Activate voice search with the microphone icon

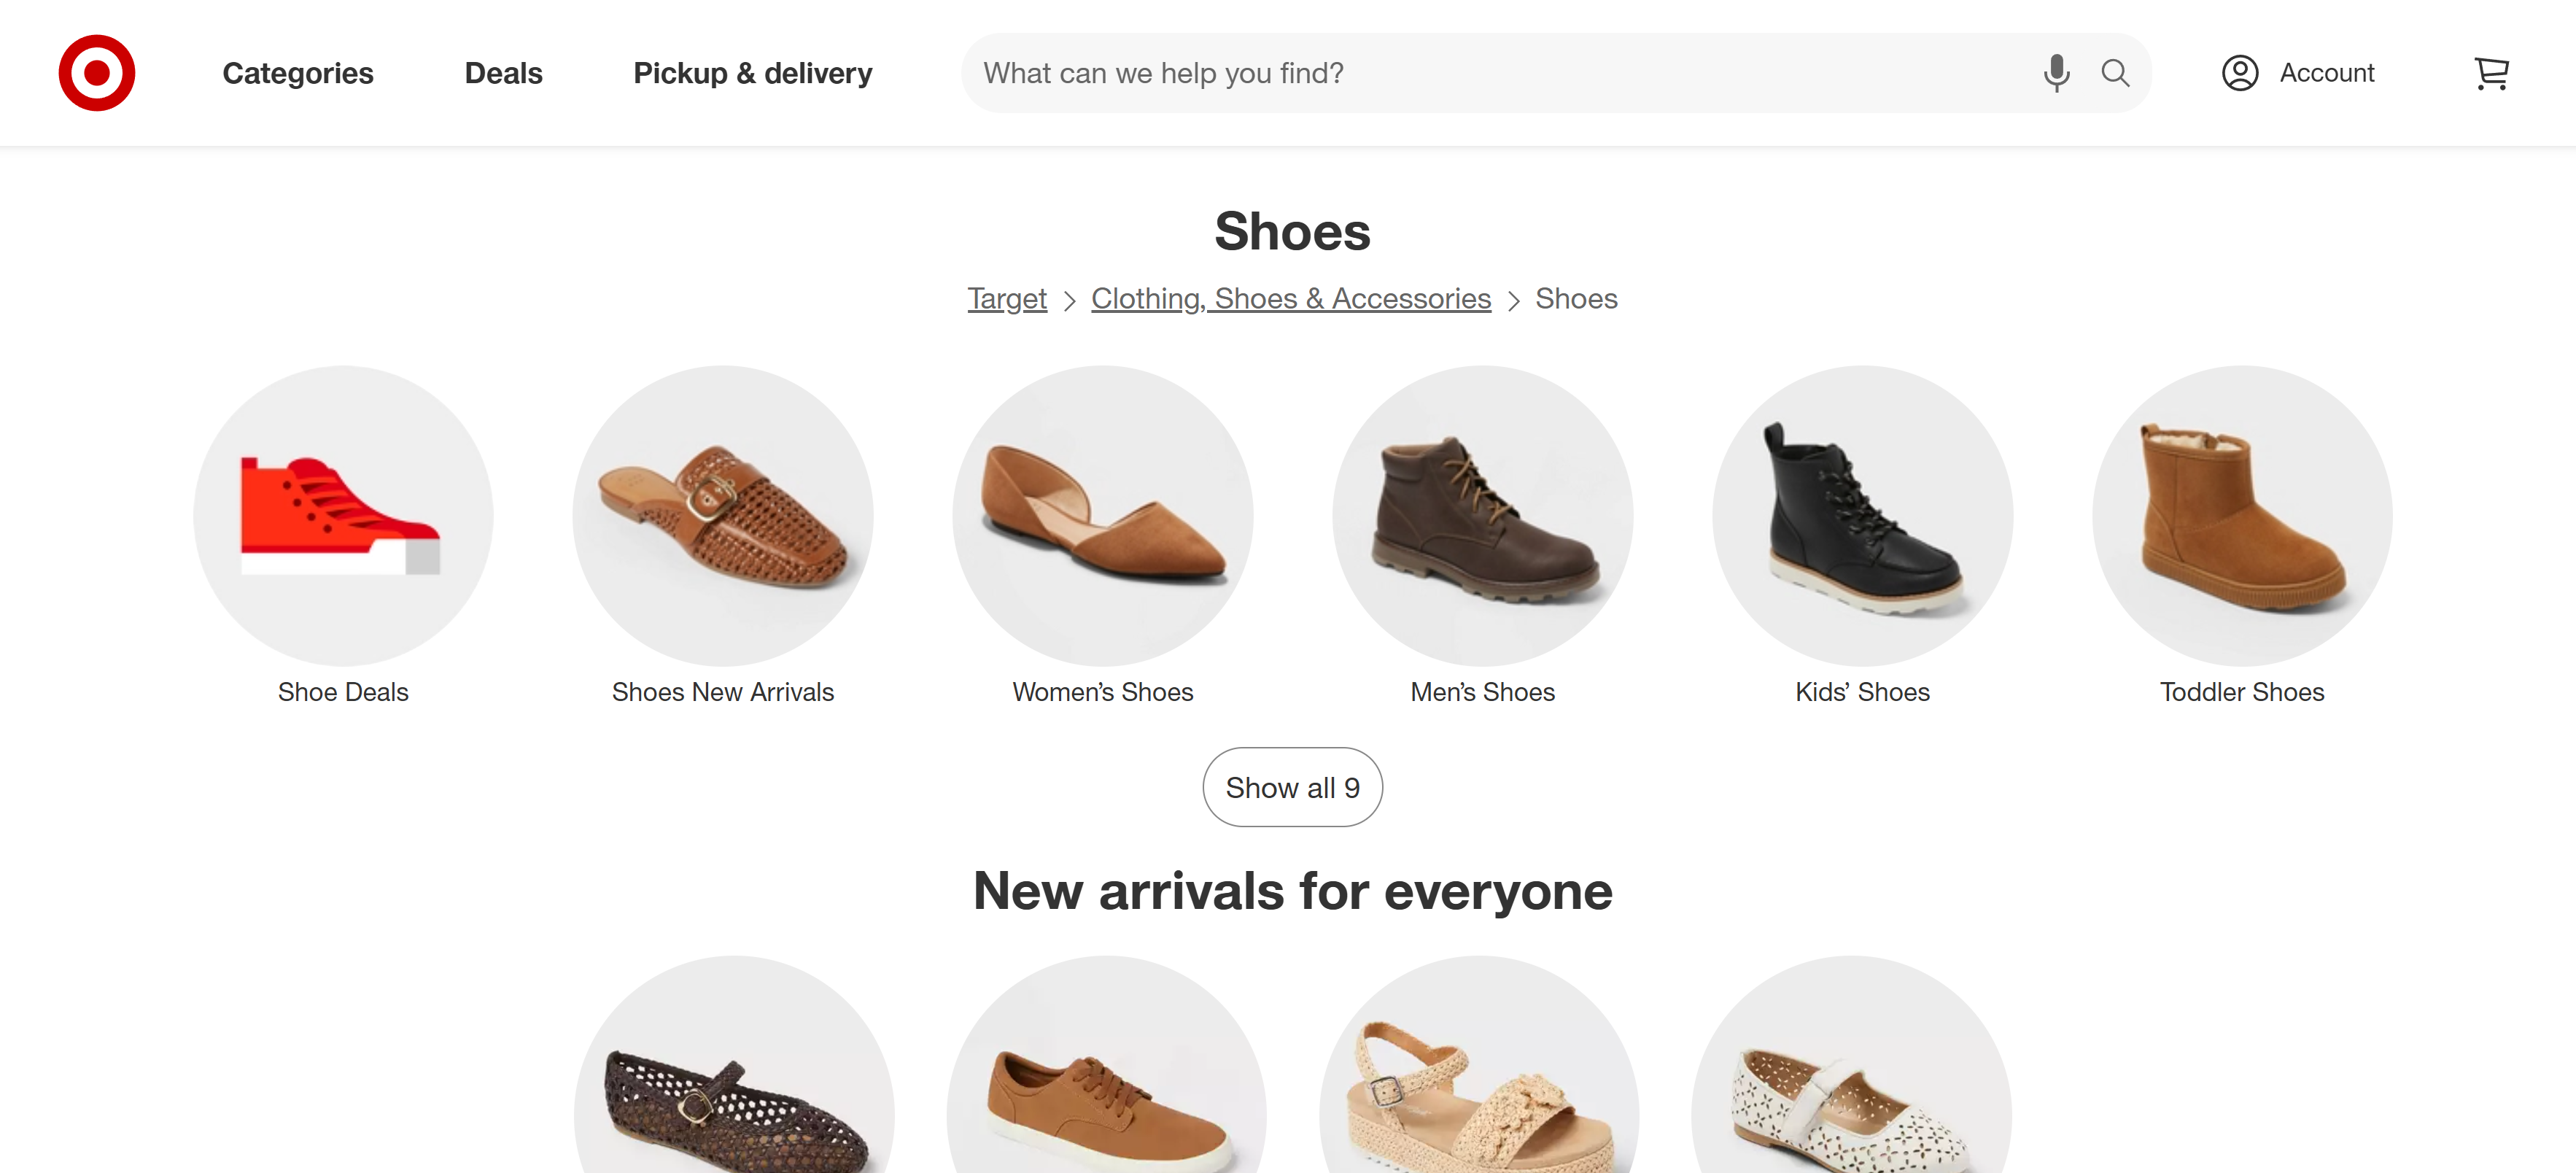pyautogui.click(x=2056, y=72)
